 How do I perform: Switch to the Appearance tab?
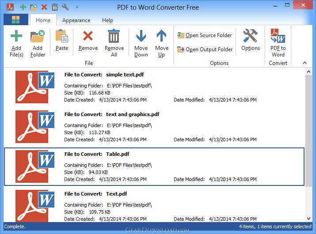[x=76, y=20]
